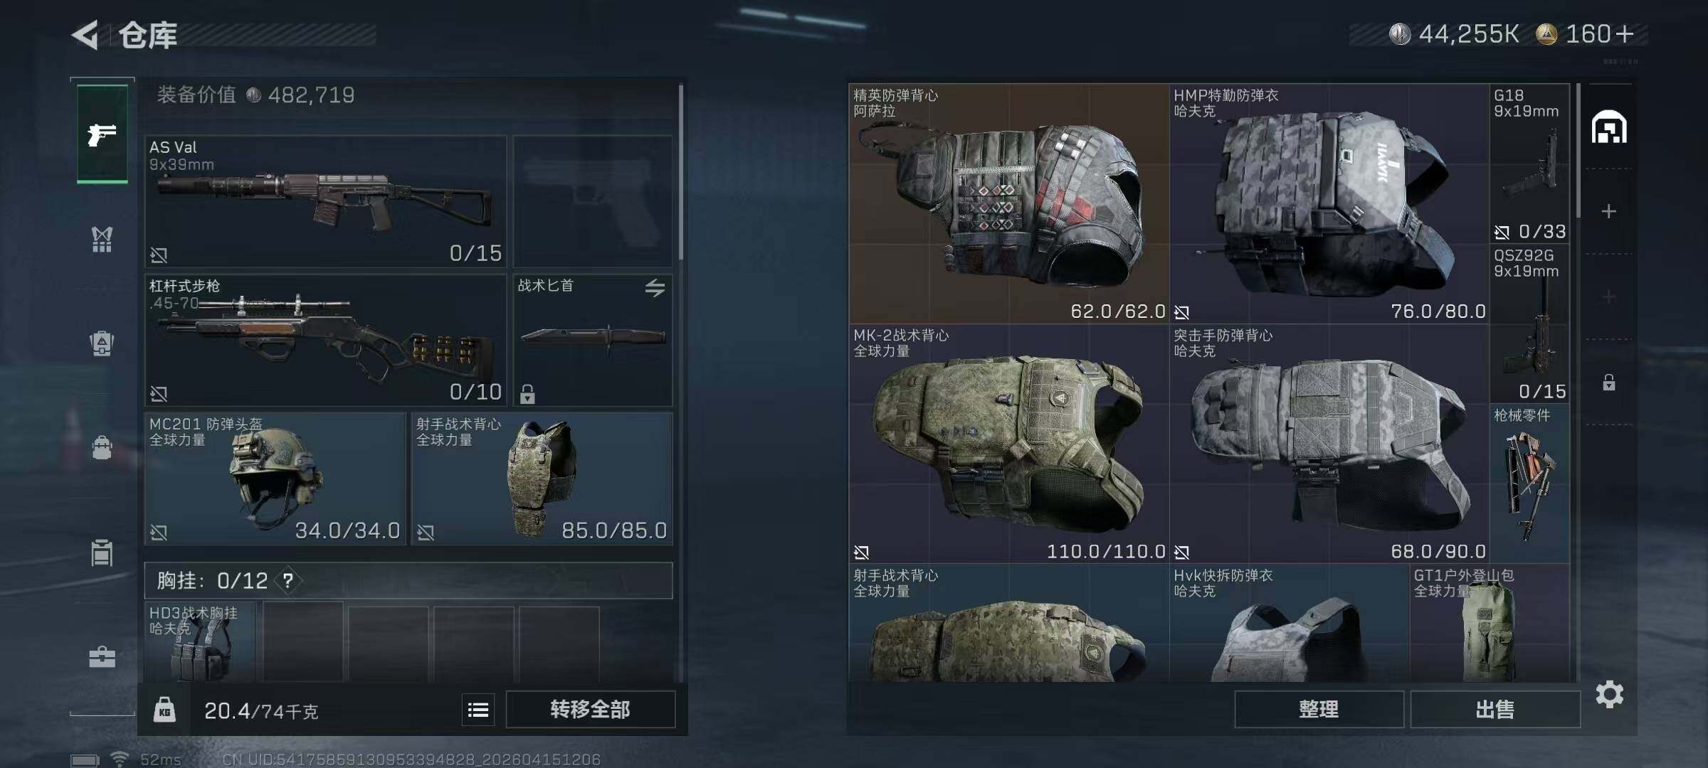Toggle the list view icon beside 转移全部
Viewport: 1708px width, 768px height.
(x=478, y=710)
